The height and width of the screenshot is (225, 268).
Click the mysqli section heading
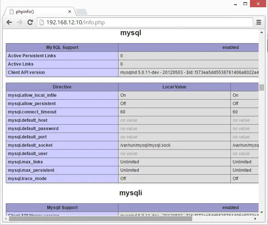point(131,193)
